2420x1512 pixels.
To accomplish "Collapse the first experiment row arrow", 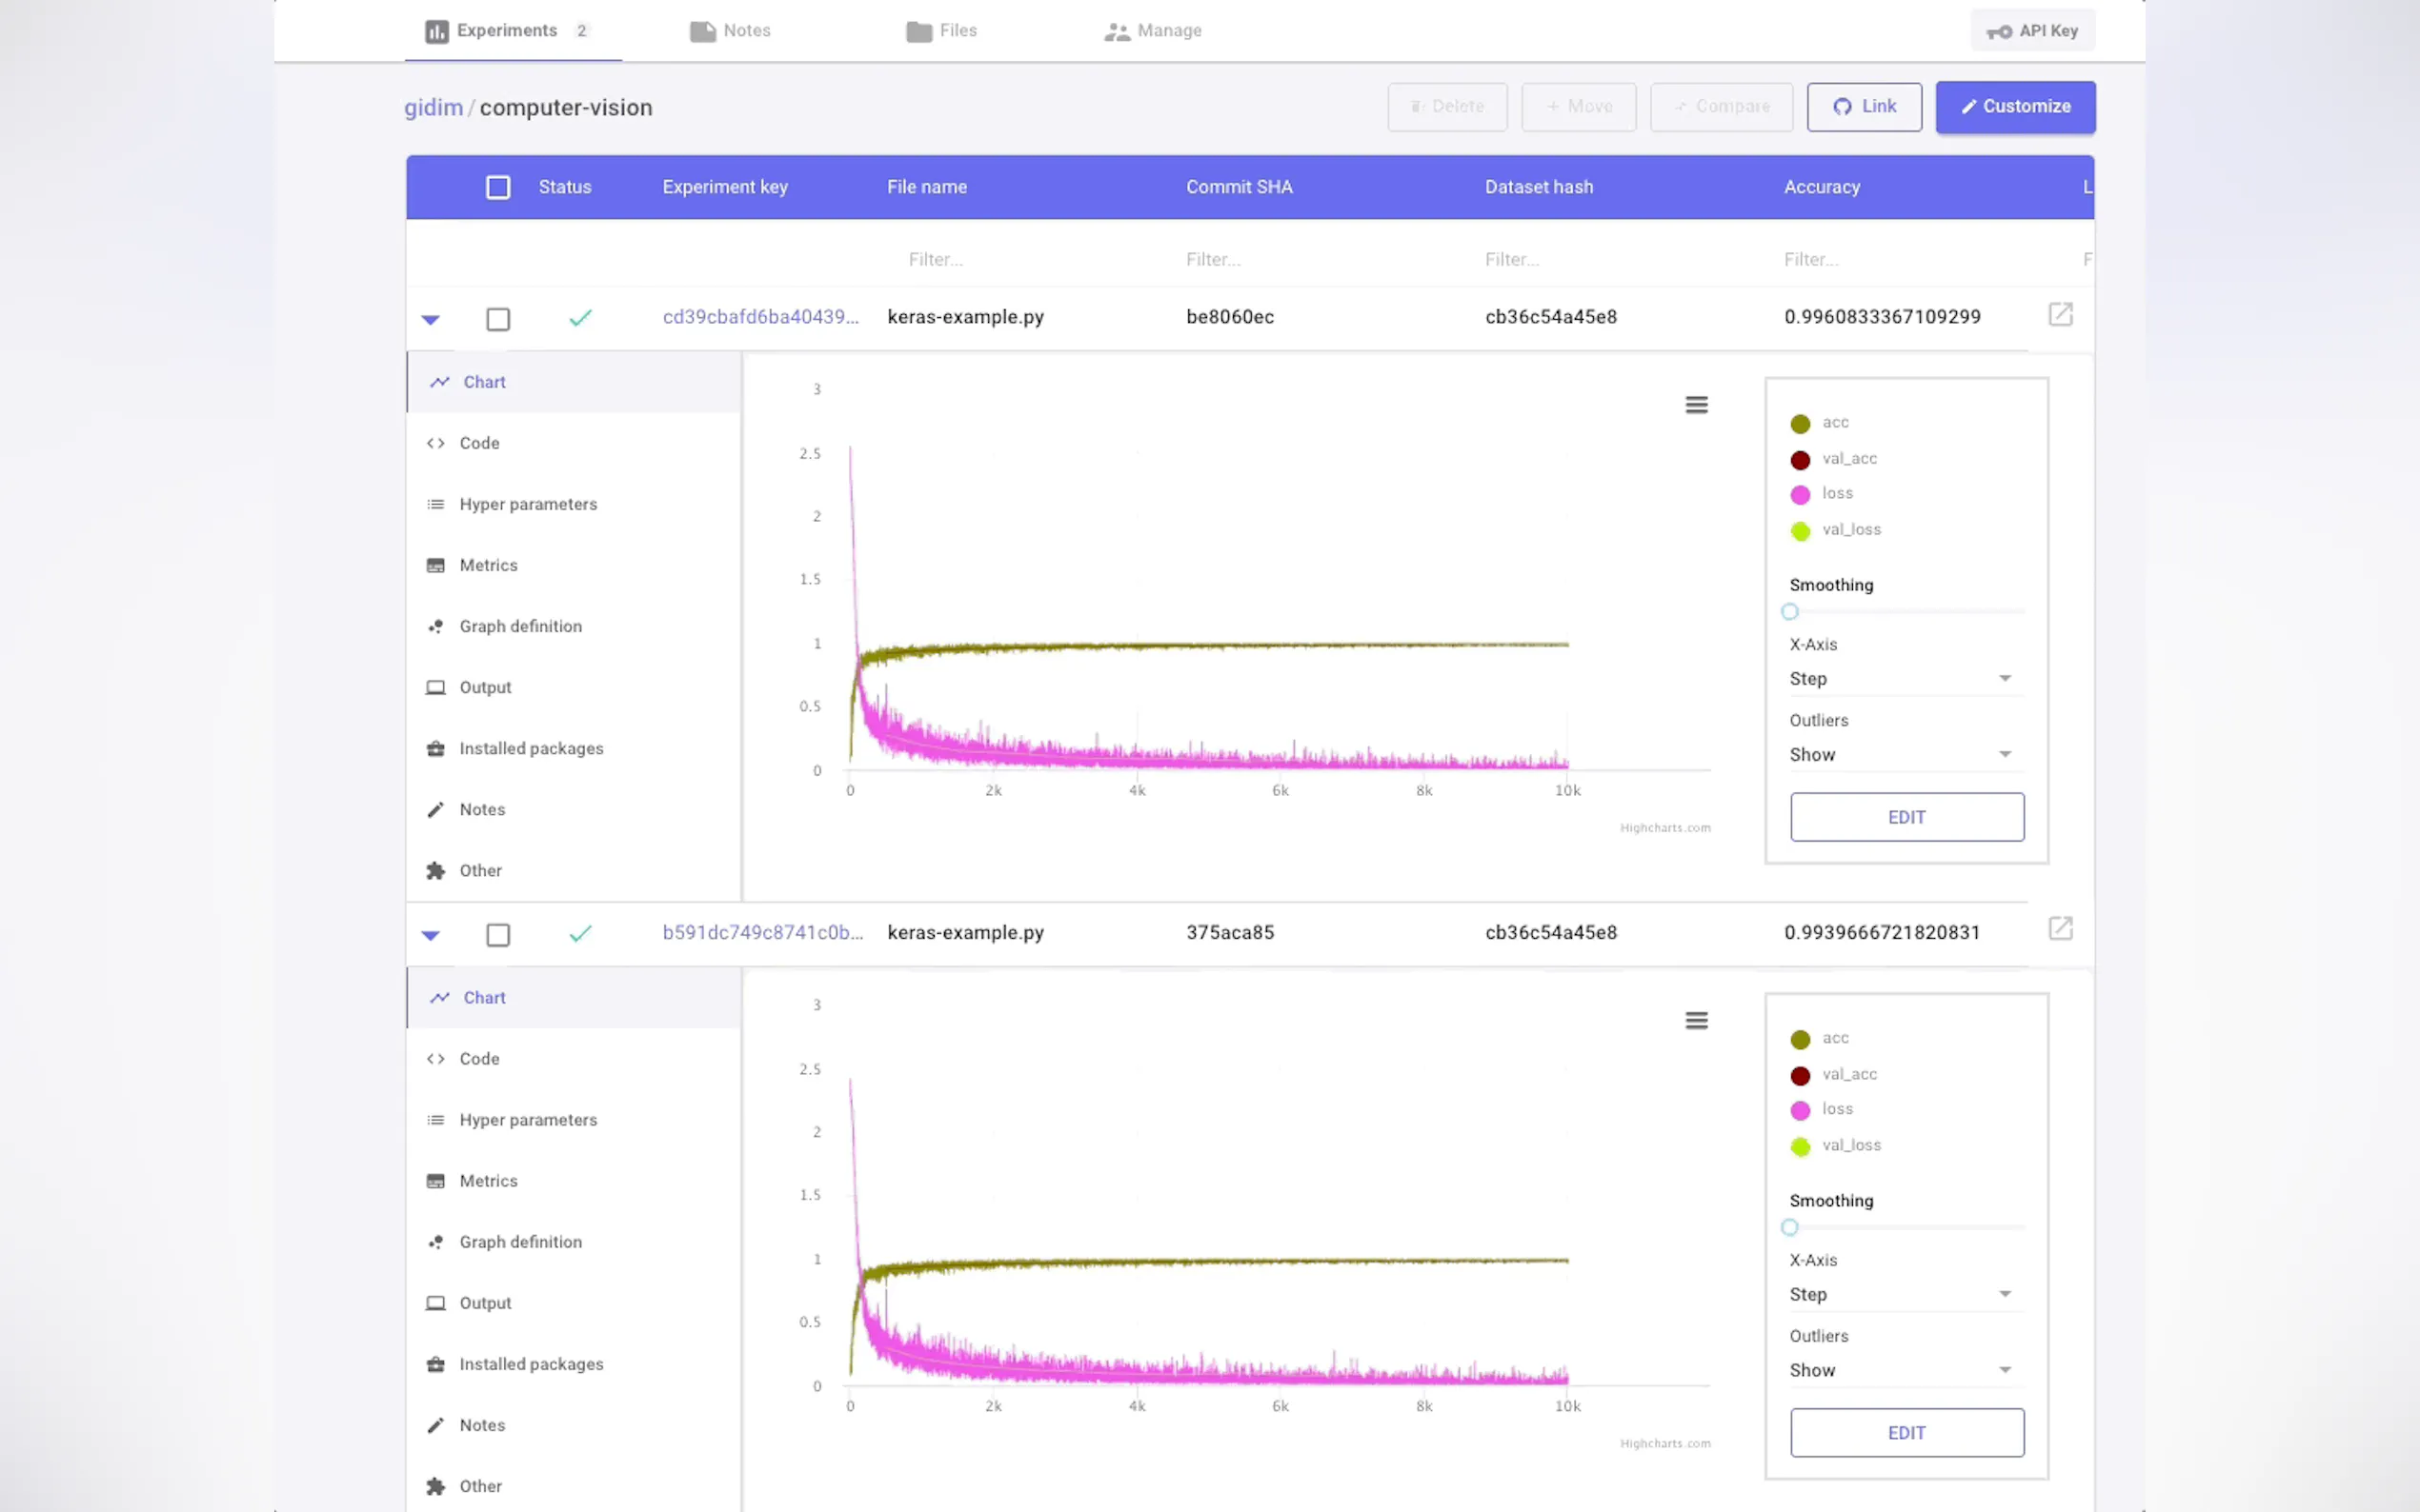I will (431, 320).
